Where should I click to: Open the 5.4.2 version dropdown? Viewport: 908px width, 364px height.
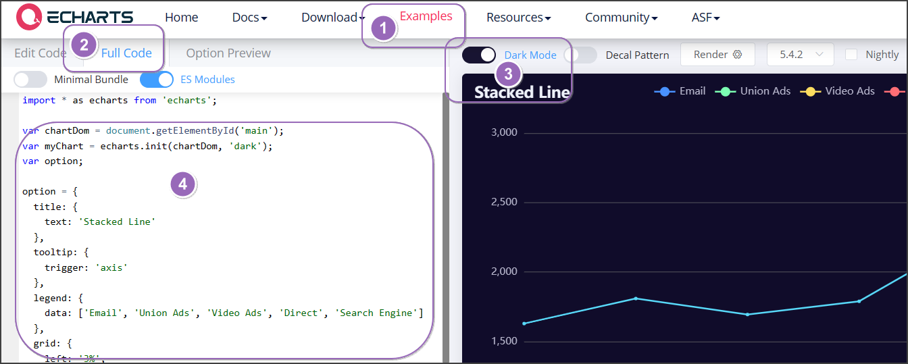point(801,55)
